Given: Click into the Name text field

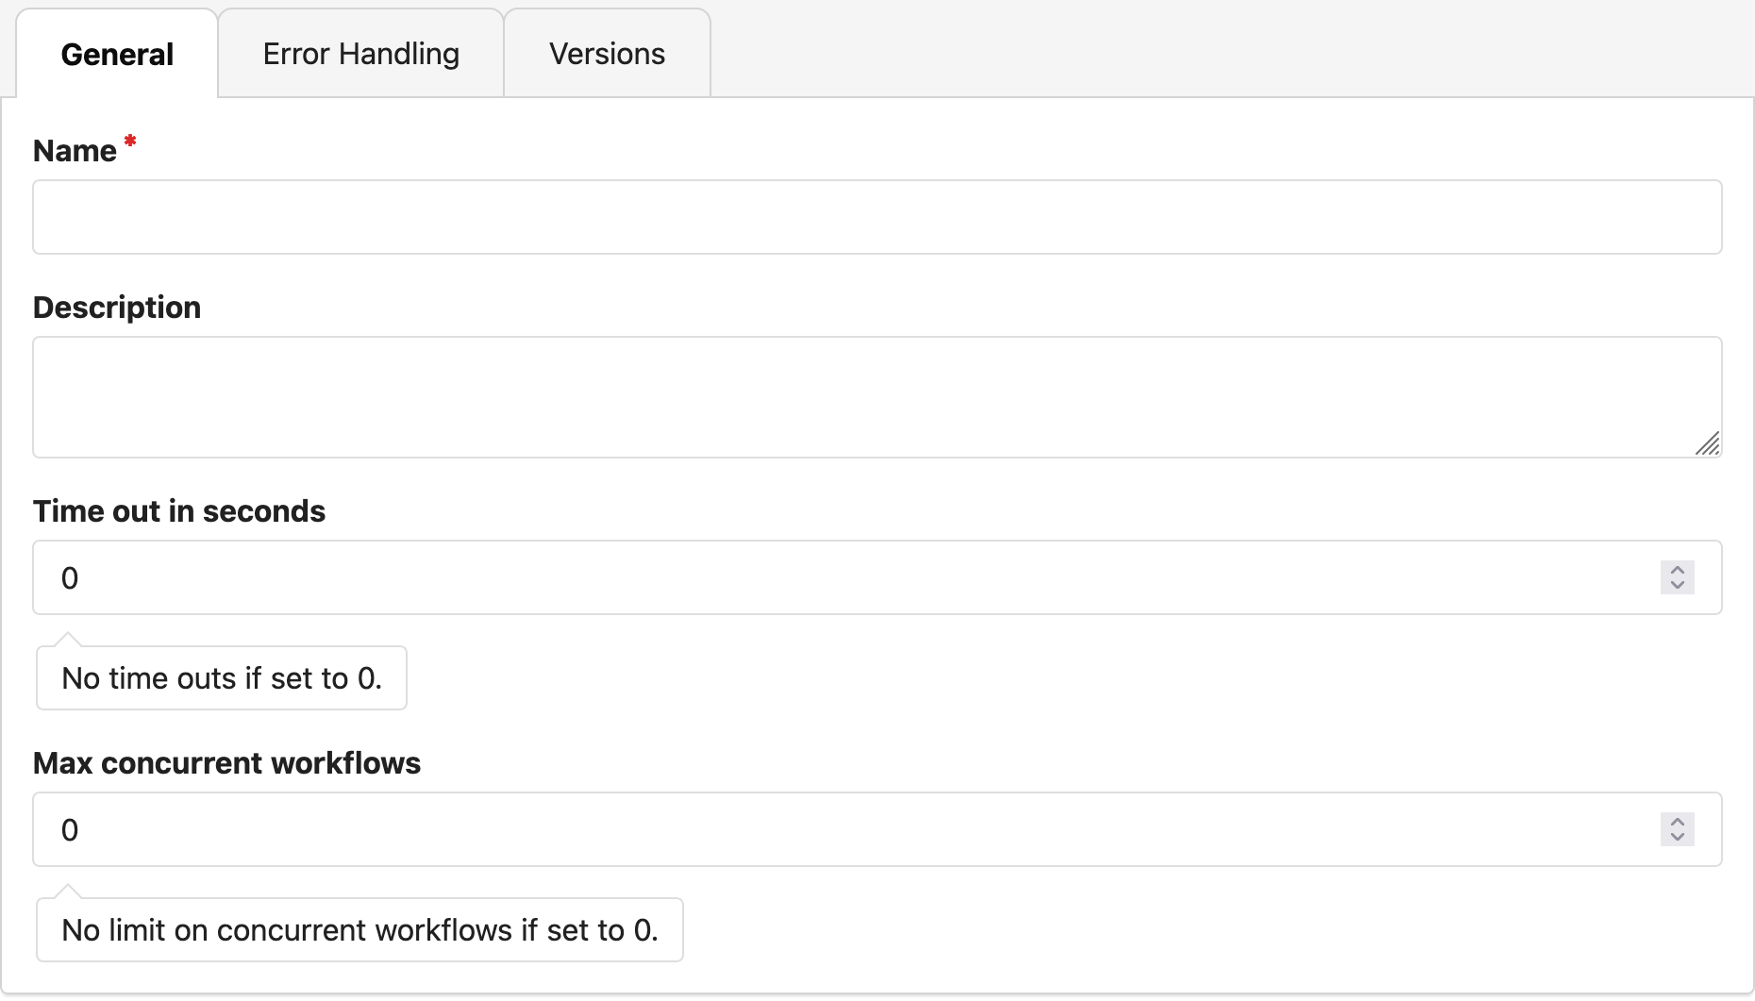Looking at the screenshot, I should [877, 217].
